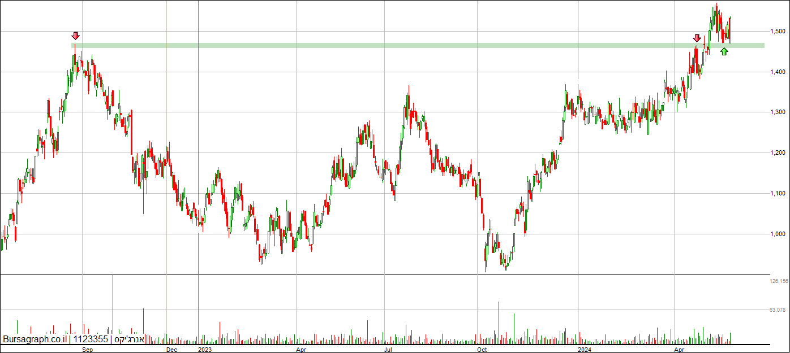Click the 2024 year label
Image resolution: width=790 pixels, height=353 pixels.
point(585,350)
